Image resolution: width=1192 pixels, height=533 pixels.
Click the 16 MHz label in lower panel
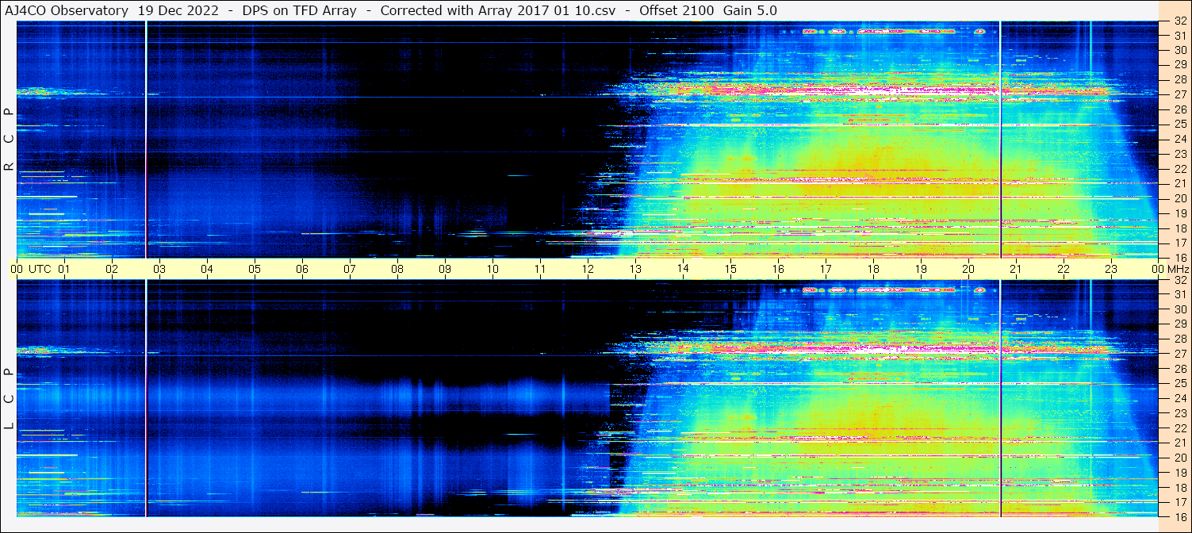click(x=1179, y=516)
